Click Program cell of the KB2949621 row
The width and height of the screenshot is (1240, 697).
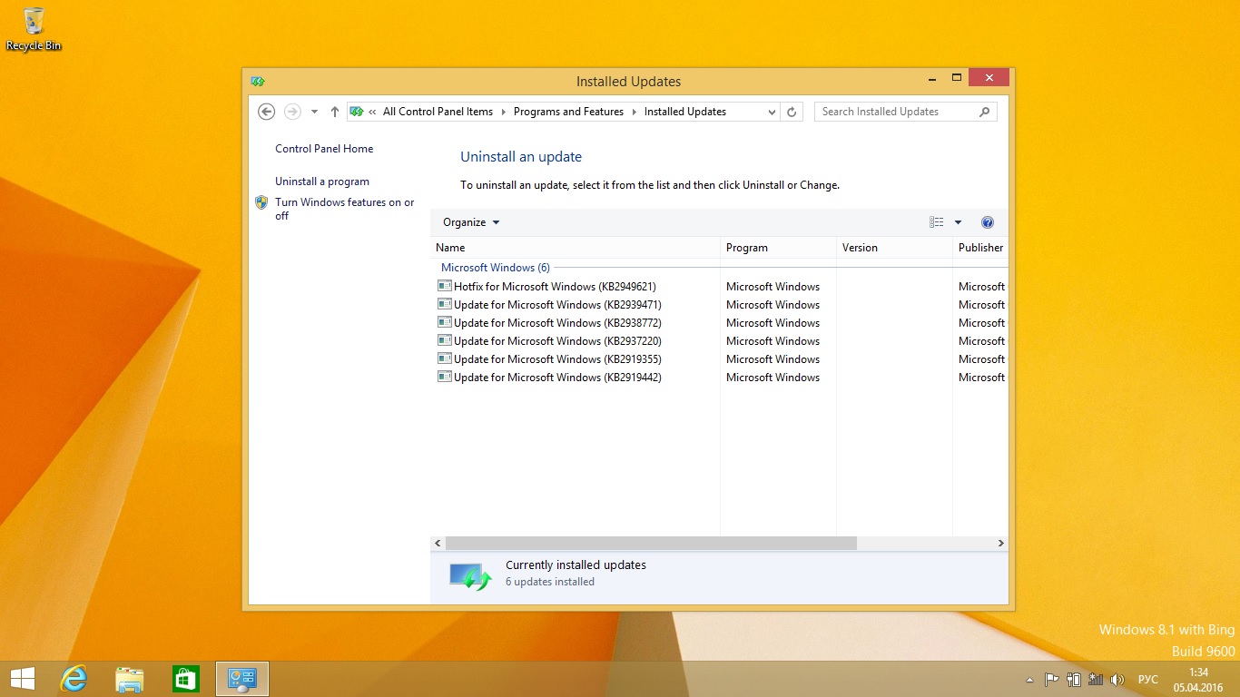773,287
